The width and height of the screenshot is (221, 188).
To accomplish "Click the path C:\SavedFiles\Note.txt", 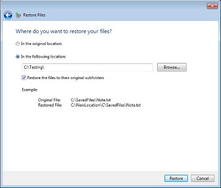I will click(x=91, y=100).
